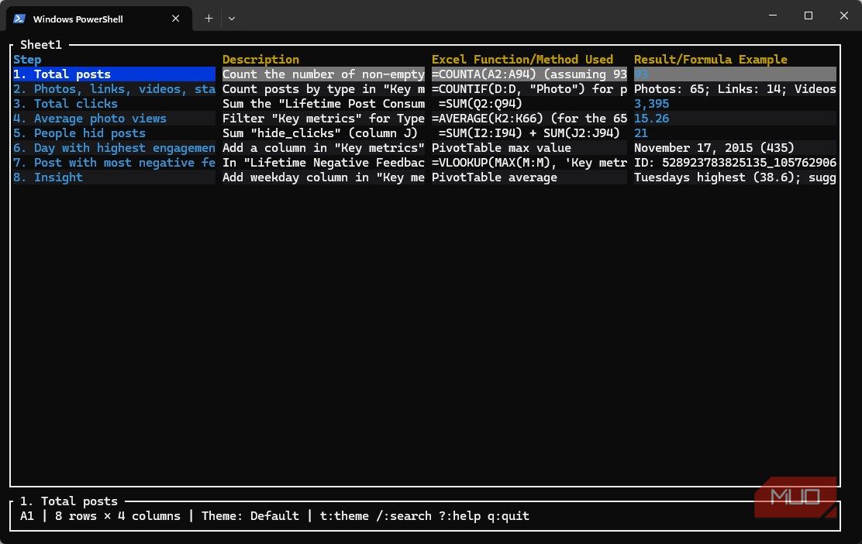
Task: Click the Excel Function/Method Used header
Action: point(522,60)
